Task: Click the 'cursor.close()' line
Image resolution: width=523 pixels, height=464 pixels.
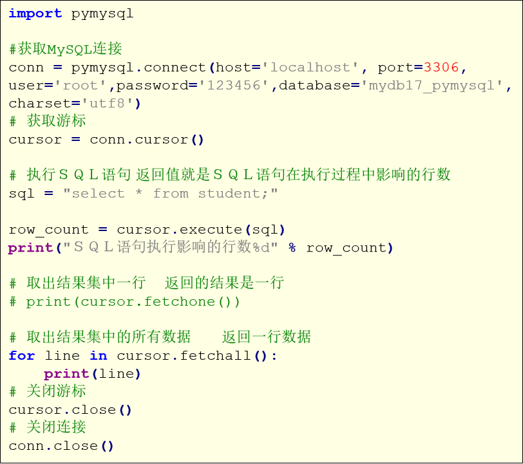Action: point(70,410)
